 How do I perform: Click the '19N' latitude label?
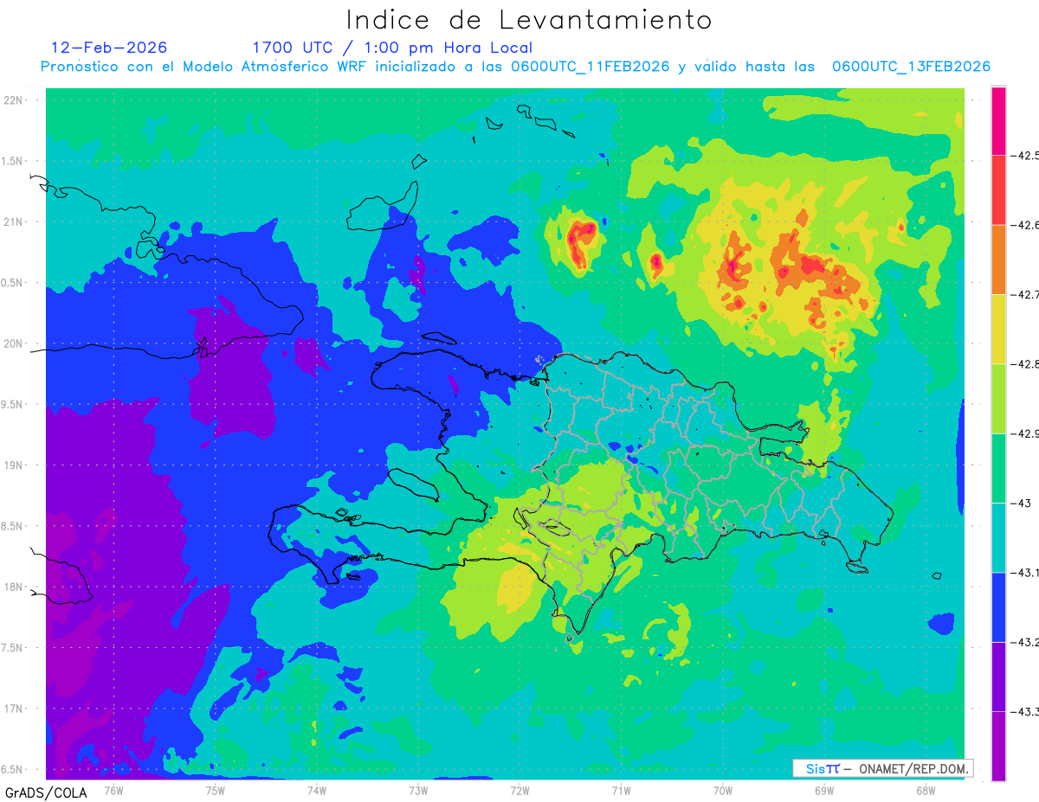14,465
